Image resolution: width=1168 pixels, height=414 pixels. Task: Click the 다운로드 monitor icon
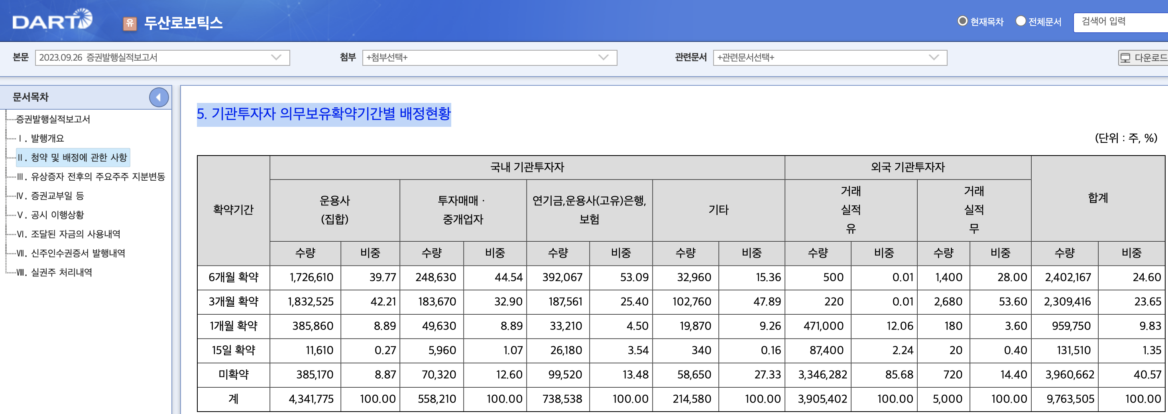[1125, 57]
